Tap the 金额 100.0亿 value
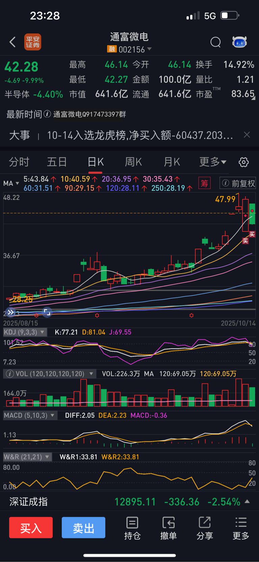 pyautogui.click(x=175, y=79)
